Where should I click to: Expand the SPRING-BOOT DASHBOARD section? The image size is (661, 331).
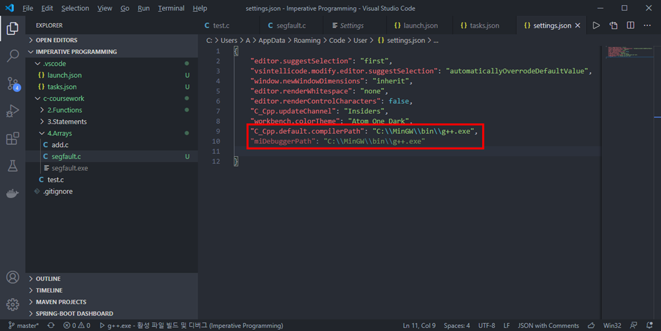point(112,314)
